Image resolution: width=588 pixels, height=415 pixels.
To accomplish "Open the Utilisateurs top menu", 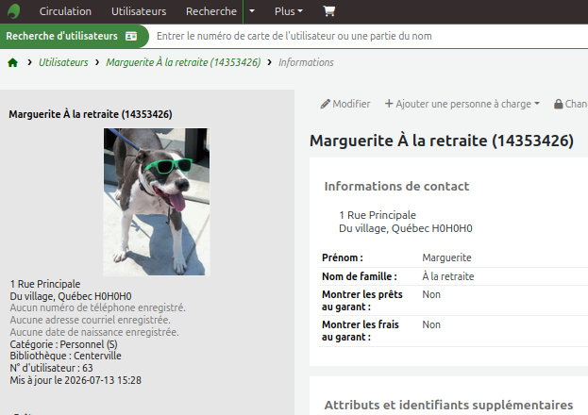I will point(139,11).
